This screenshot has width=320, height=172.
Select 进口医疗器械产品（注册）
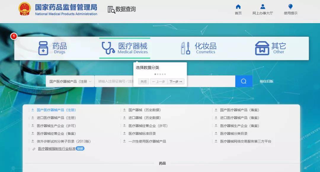click(x=56, y=118)
